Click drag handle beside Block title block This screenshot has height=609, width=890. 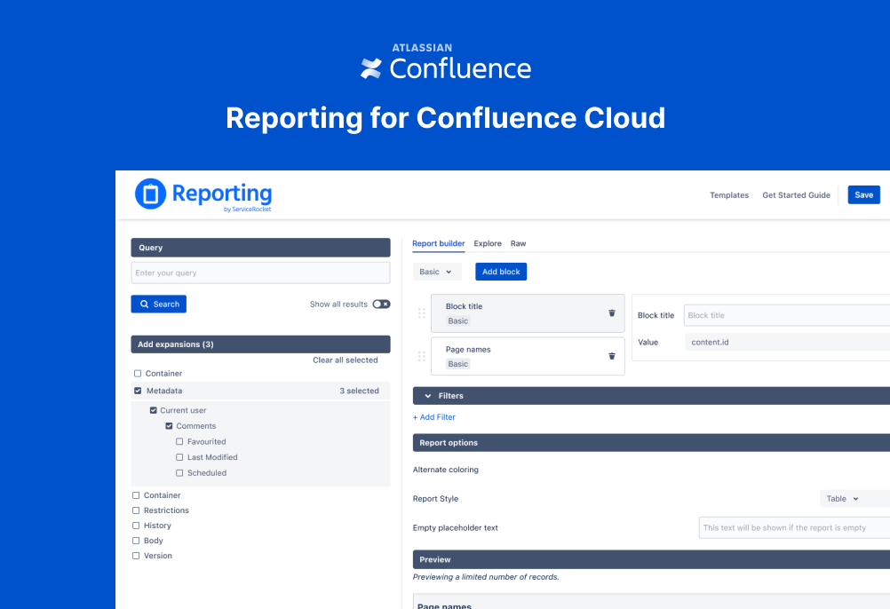[x=422, y=313]
